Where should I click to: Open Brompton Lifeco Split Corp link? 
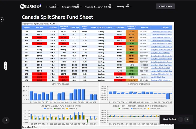(x=160, y=53)
